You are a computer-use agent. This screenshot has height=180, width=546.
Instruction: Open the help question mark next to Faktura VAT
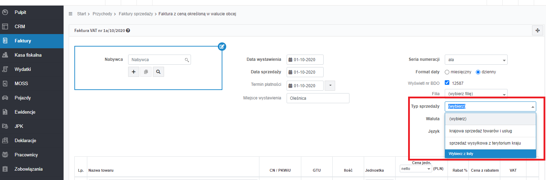tap(128, 31)
